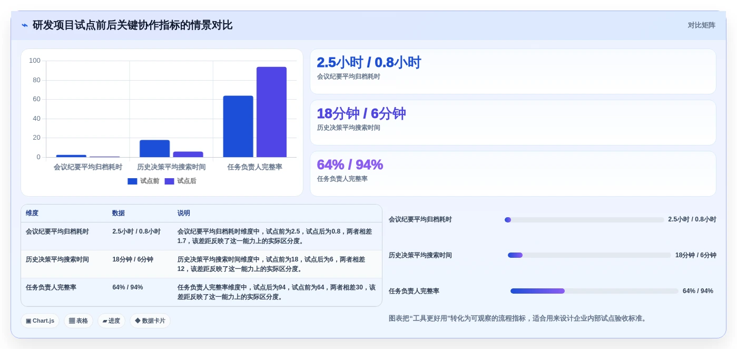The height and width of the screenshot is (349, 737).
Task: Click the lightning icon beside the dashboard title
Action: (x=25, y=25)
